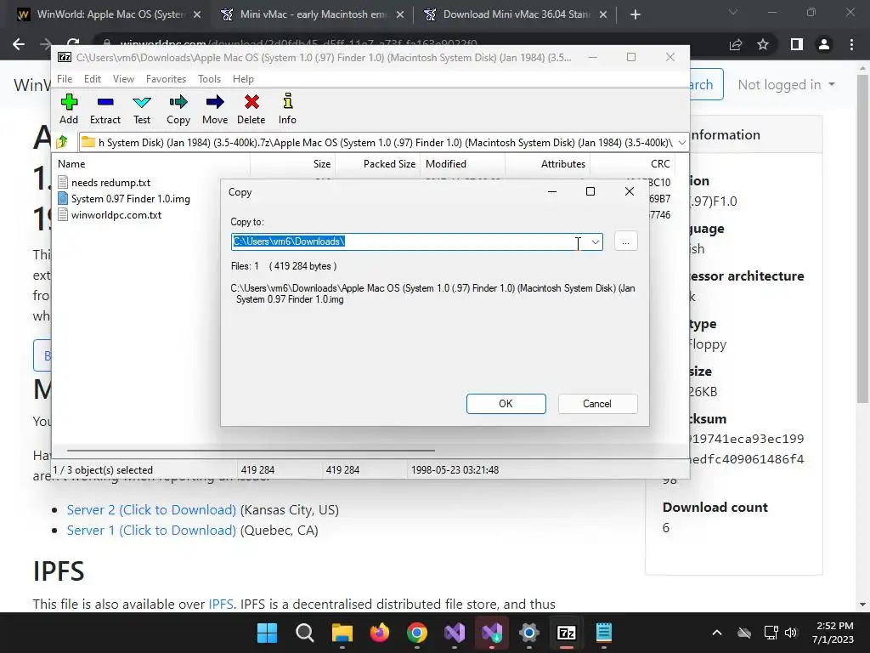Click the 7-Zip horizontal scrollbar
This screenshot has width=870, height=653.
click(x=251, y=451)
